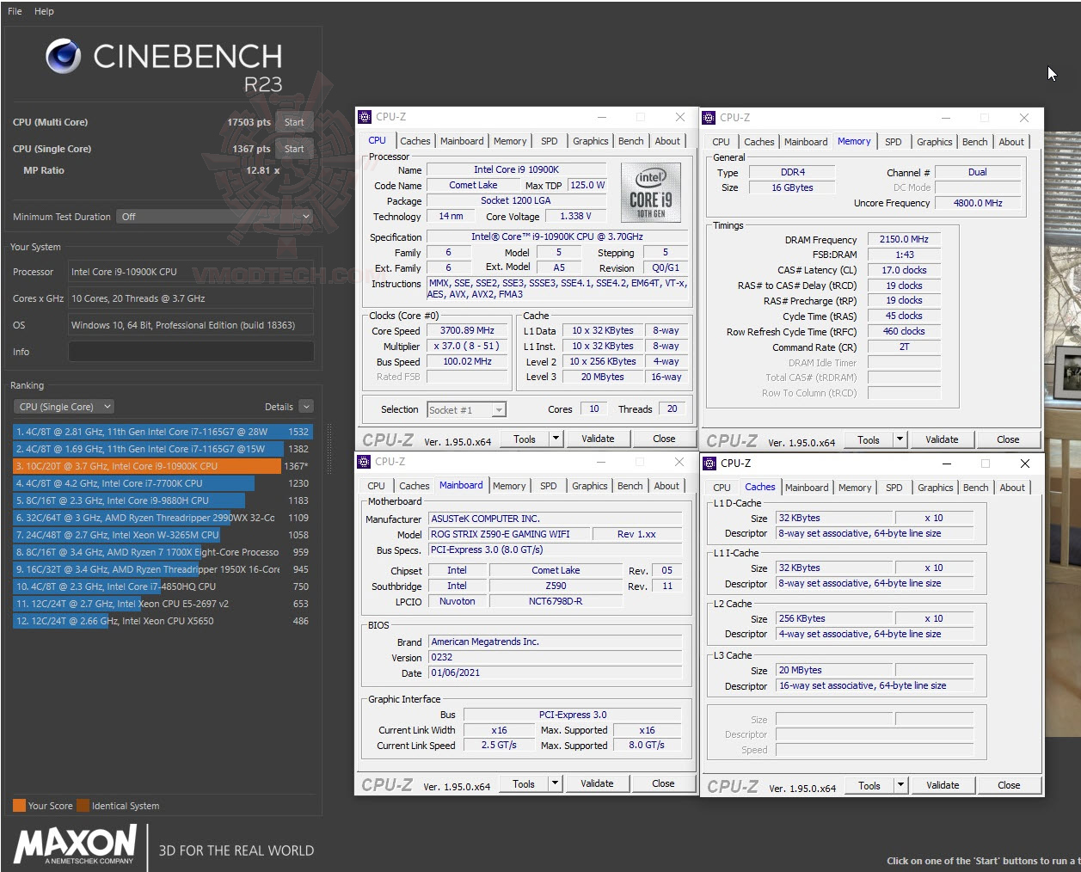This screenshot has height=872, width=1081.
Task: Open Tools dropdown arrow in Memory window
Action: (x=900, y=439)
